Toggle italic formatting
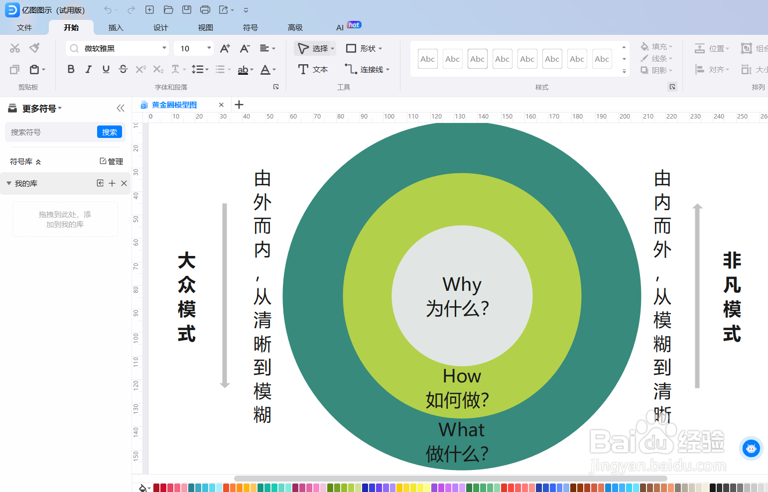This screenshot has height=492, width=768. click(x=88, y=69)
